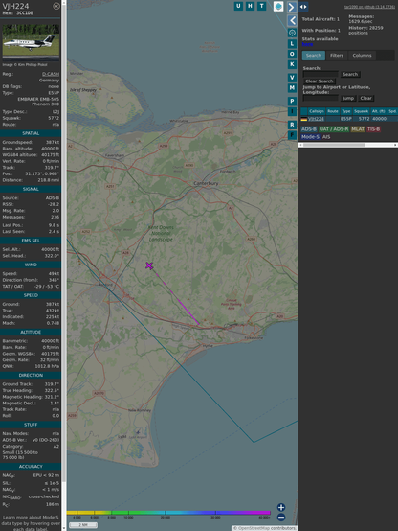398x531 pixels.
Task: Focus the Jump to Airport input field
Action: 321,98
